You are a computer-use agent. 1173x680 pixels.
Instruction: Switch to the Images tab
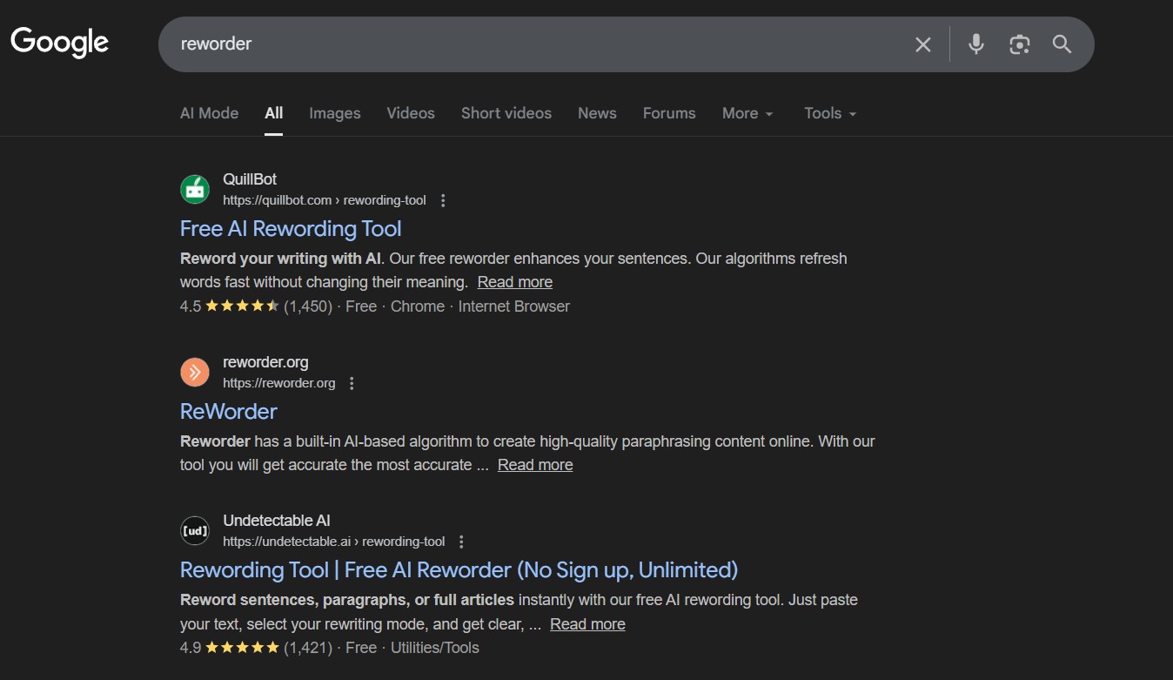(x=334, y=112)
